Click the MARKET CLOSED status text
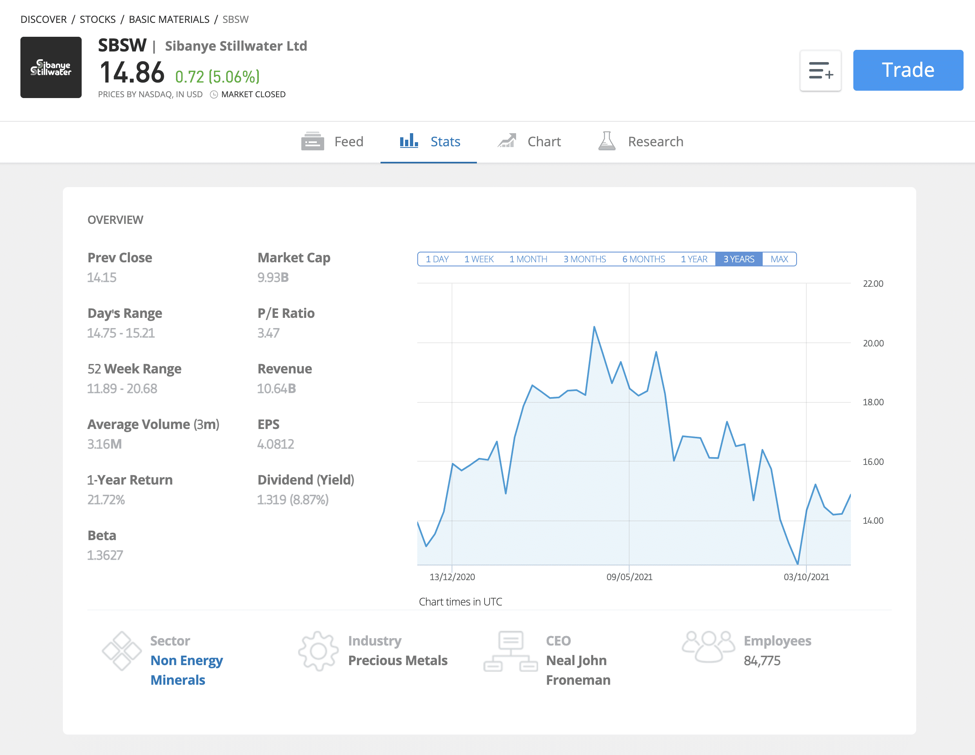Image resolution: width=975 pixels, height=755 pixels. click(x=254, y=94)
